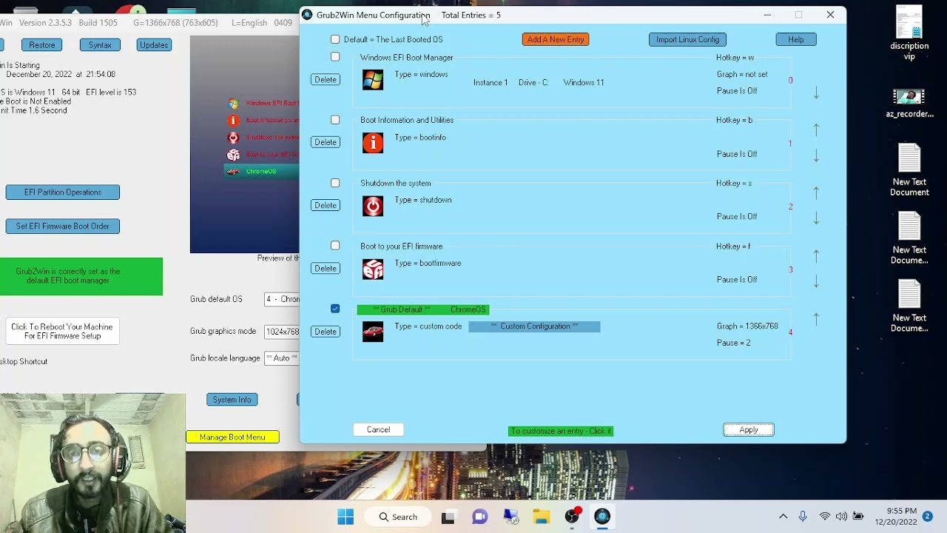
Task: Click Updates in the Grub2Win main window
Action: tap(154, 45)
